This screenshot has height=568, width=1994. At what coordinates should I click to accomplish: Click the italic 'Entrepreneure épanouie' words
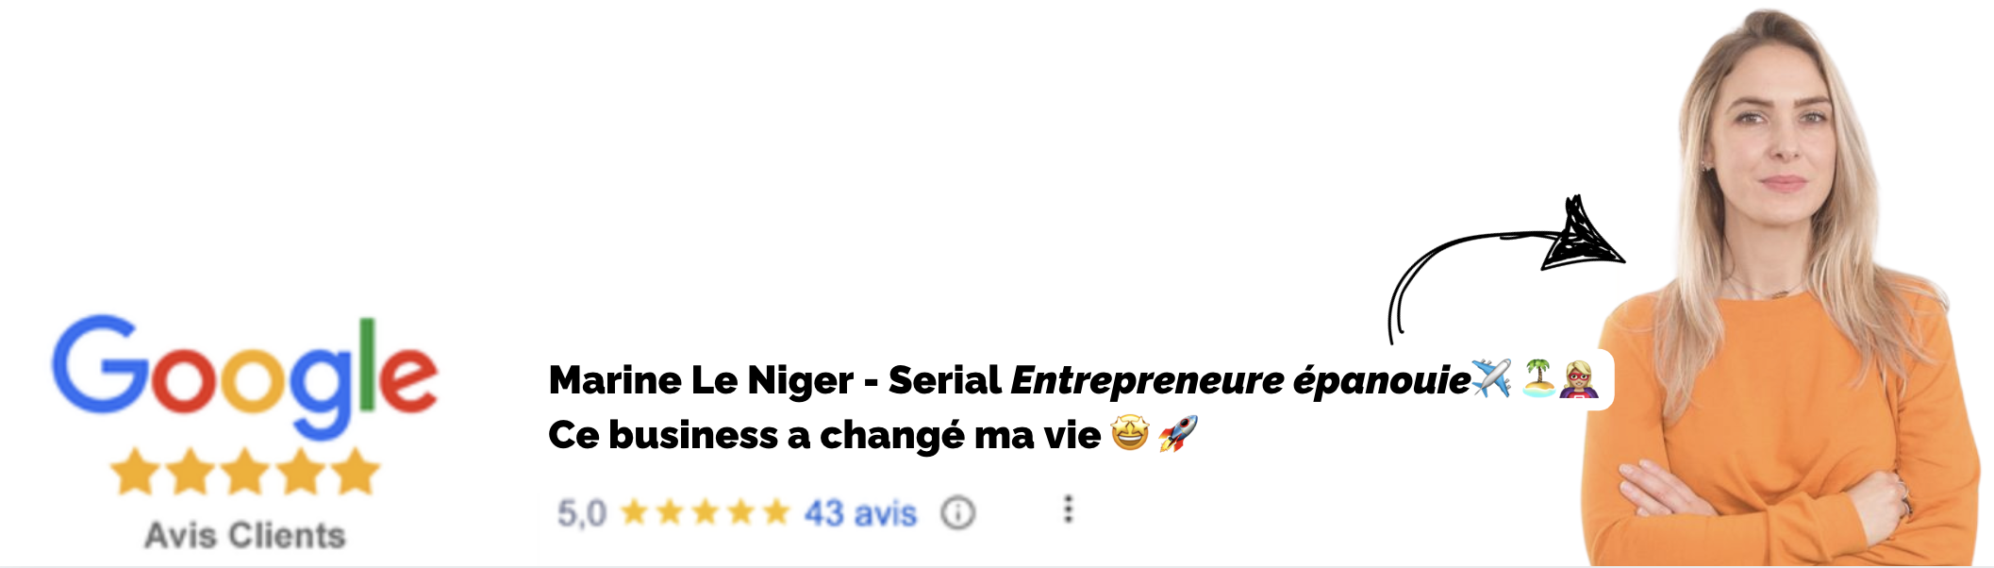pyautogui.click(x=1240, y=381)
